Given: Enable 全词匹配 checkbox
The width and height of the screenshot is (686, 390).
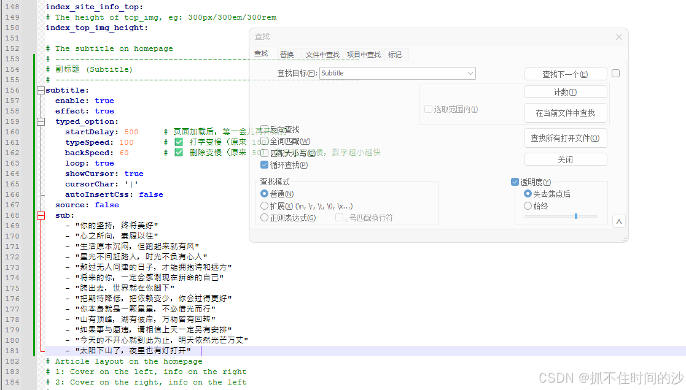Looking at the screenshot, I should [264, 141].
